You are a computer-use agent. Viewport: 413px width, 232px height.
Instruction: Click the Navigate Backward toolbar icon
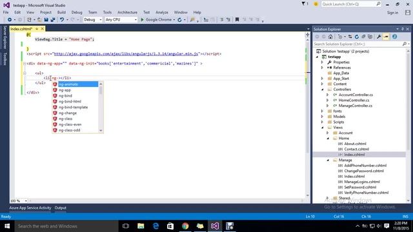pyautogui.click(x=10, y=20)
